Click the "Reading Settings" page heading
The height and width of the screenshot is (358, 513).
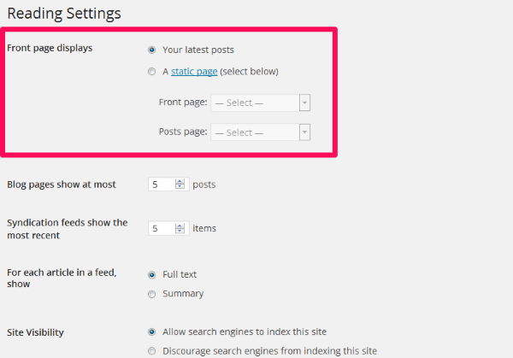64,14
